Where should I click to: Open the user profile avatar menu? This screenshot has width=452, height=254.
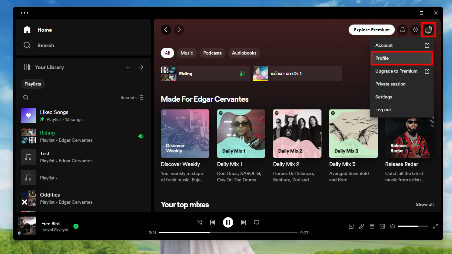(x=428, y=30)
